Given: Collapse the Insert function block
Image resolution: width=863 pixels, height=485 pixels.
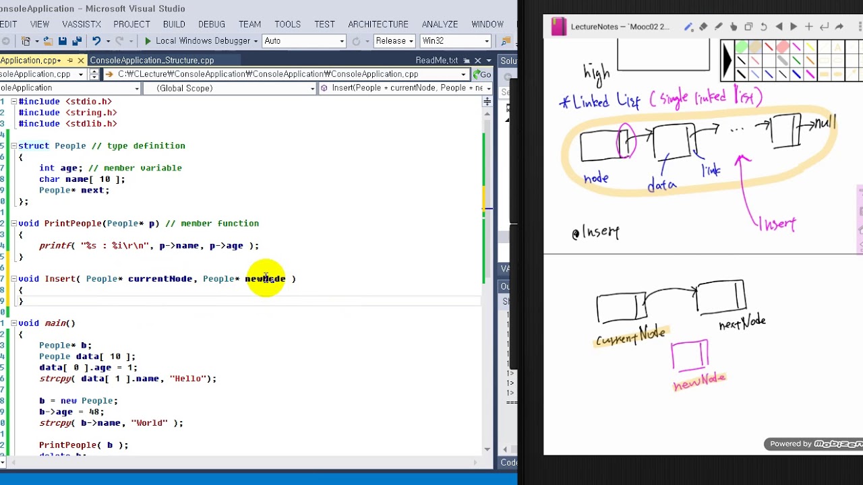Looking at the screenshot, I should pyautogui.click(x=13, y=278).
